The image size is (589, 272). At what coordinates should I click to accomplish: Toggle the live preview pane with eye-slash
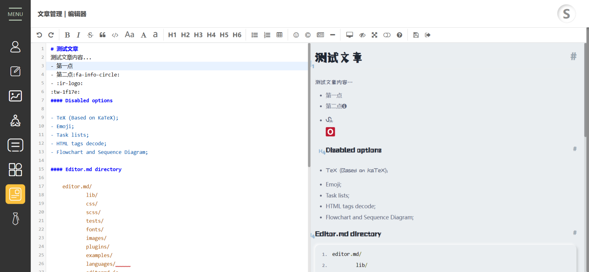362,35
